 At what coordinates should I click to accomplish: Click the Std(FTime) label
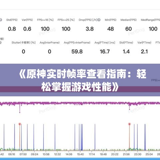coord(126,43)
